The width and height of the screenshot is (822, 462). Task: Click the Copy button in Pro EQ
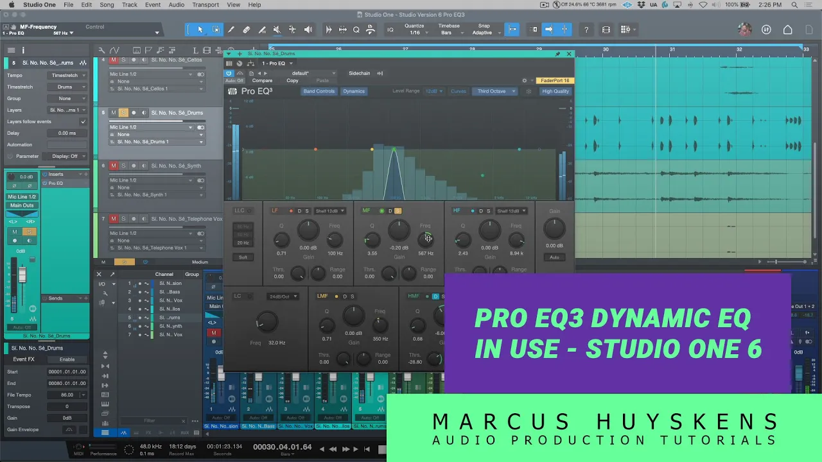pos(292,81)
